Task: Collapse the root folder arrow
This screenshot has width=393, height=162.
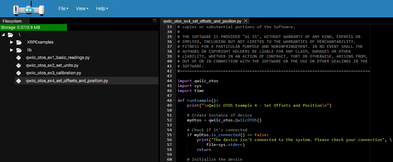Action: 3,35
